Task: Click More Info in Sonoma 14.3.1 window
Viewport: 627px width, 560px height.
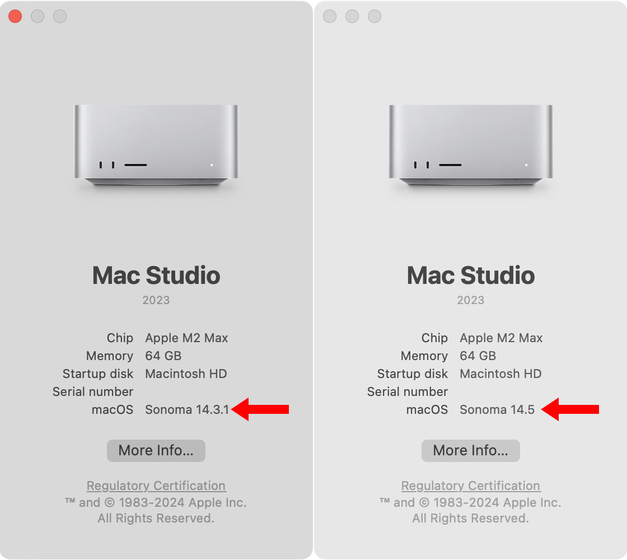Action: click(x=156, y=451)
